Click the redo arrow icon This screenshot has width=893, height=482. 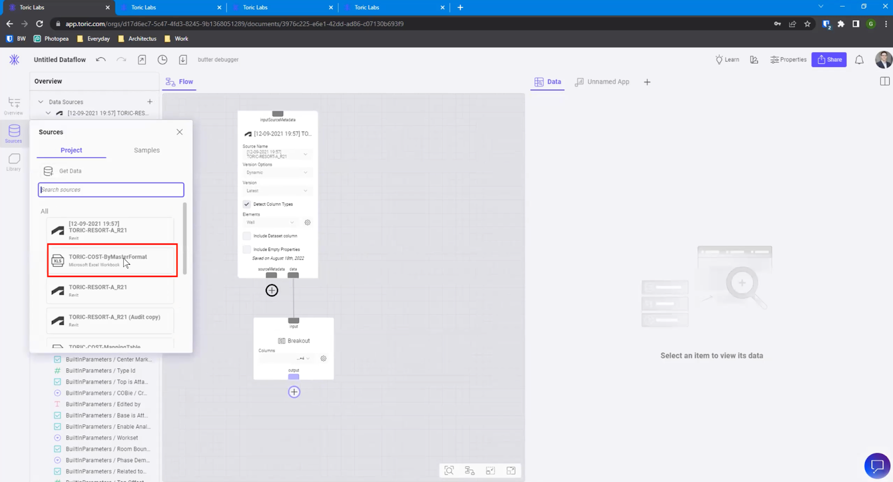tap(121, 60)
